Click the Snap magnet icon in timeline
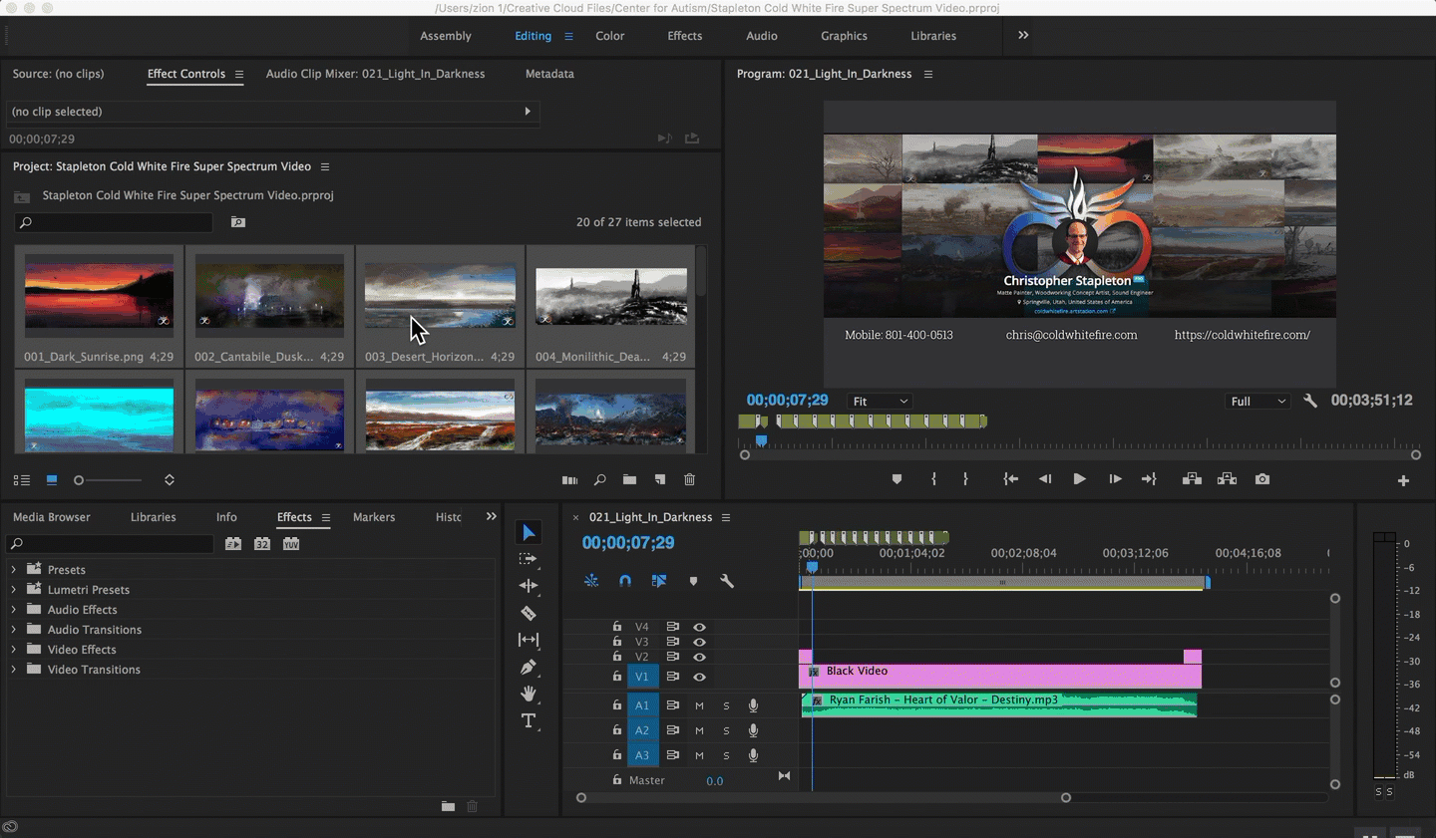 click(x=625, y=581)
